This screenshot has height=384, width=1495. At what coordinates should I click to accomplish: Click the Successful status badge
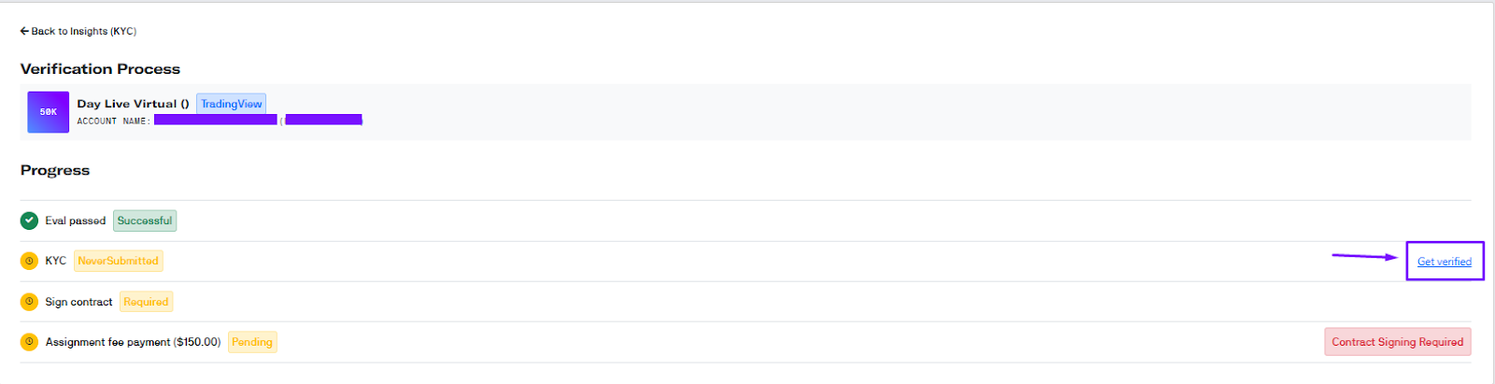tap(145, 220)
